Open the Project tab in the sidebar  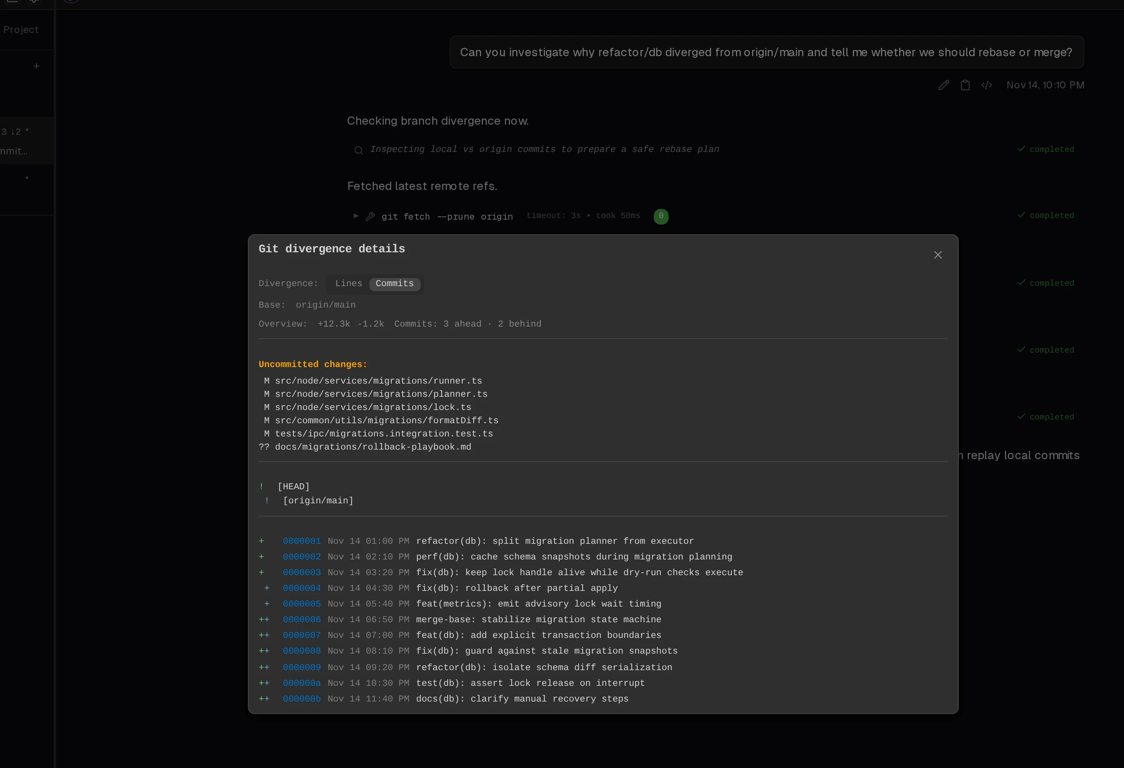point(21,29)
